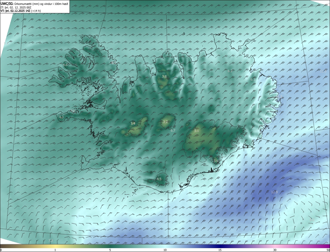
Task: Click the 7.3 value near the bottom edge
Action: coord(51,241)
